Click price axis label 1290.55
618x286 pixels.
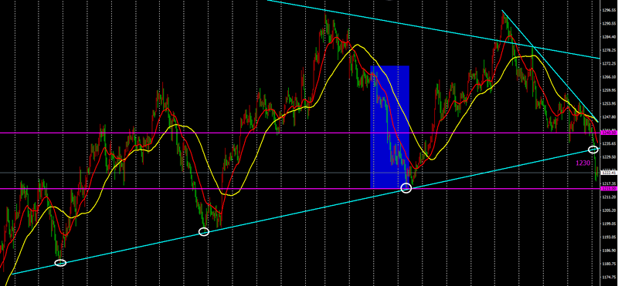pos(609,24)
